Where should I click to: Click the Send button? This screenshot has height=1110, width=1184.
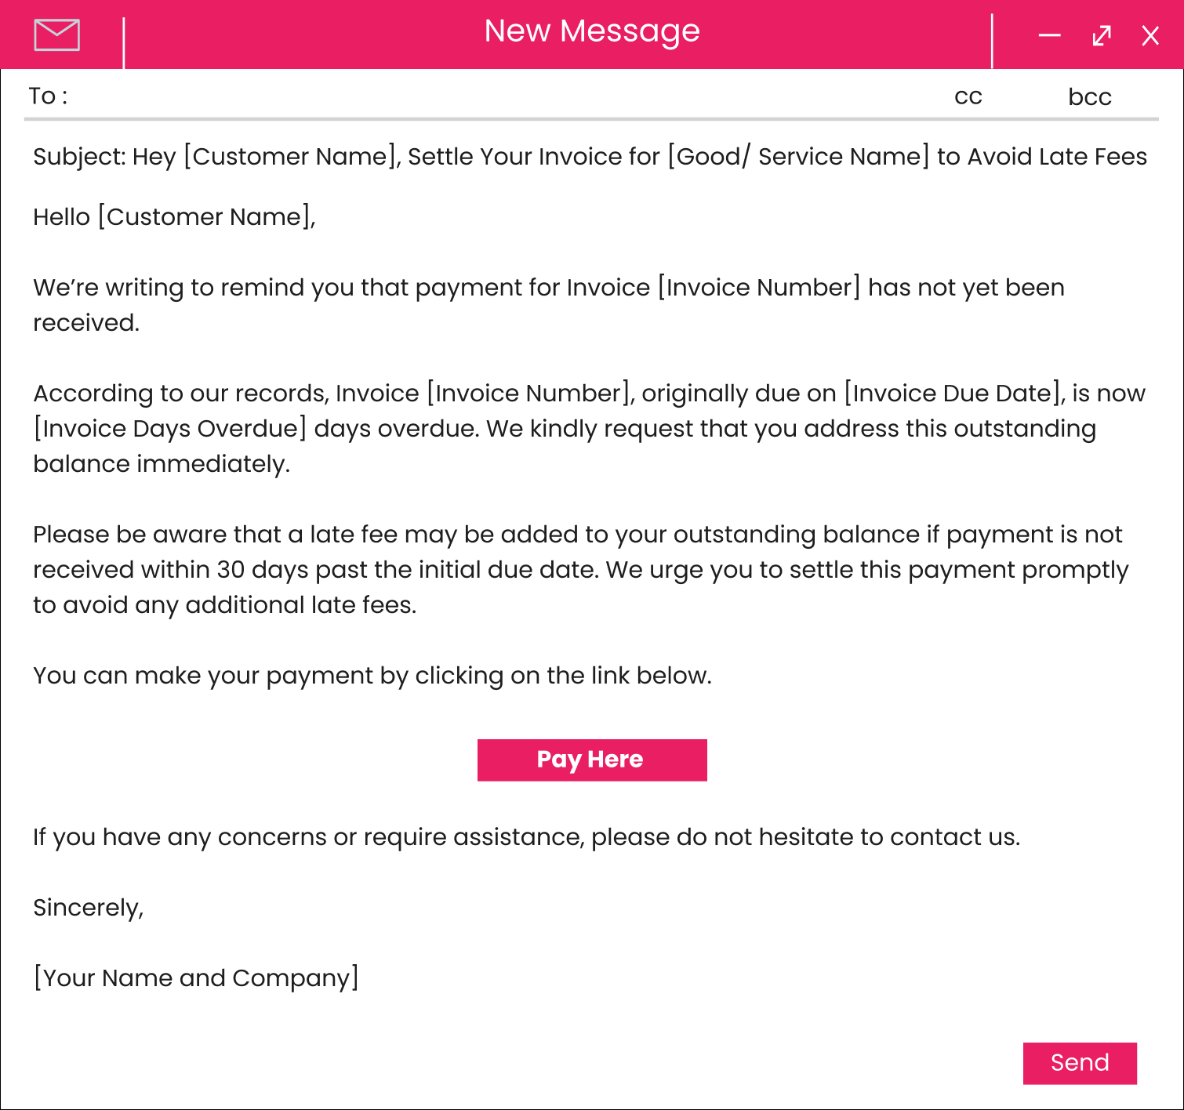pos(1080,1062)
